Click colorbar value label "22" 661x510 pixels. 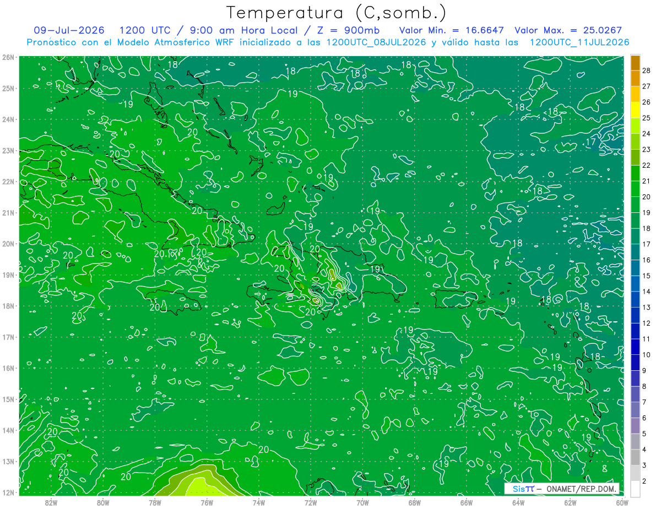coord(646,165)
